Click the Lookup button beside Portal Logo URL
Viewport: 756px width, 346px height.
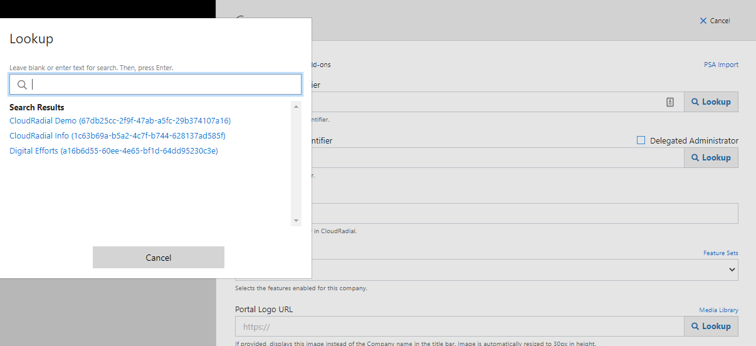(711, 326)
